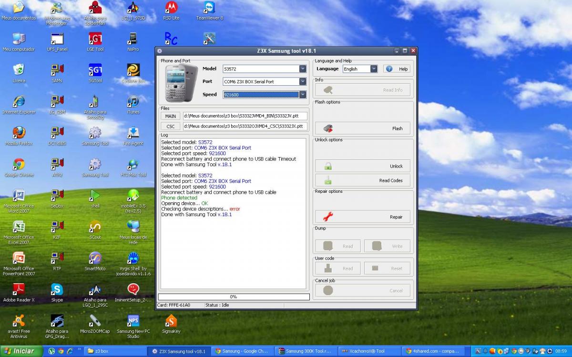The width and height of the screenshot is (572, 357).
Task: Switch to Samsung 300K Tool taskbar item
Action: [x=306, y=351]
